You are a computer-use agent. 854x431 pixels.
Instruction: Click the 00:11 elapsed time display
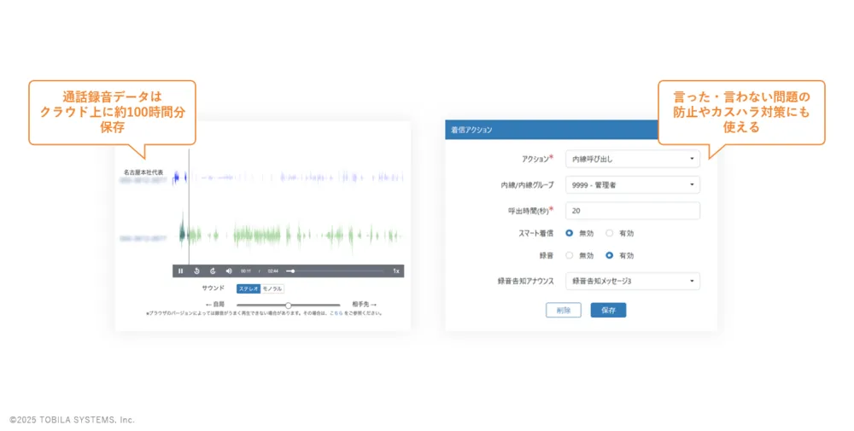246,271
